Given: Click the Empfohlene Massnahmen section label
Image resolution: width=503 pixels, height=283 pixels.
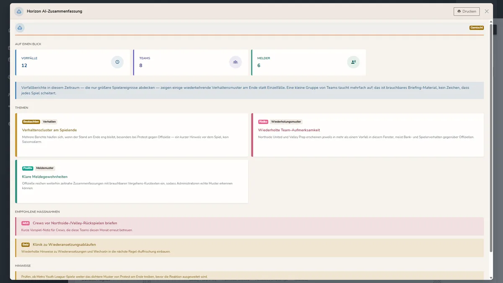Looking at the screenshot, I should click(x=37, y=212).
